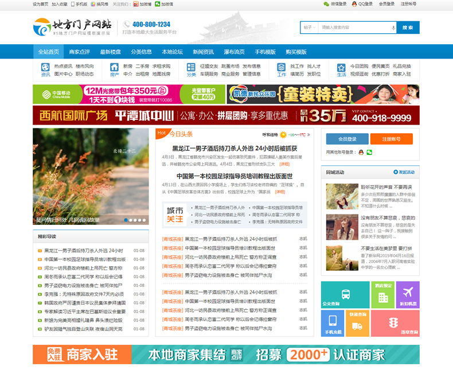Select the fourth carousel dot on slideshow

(x=139, y=220)
